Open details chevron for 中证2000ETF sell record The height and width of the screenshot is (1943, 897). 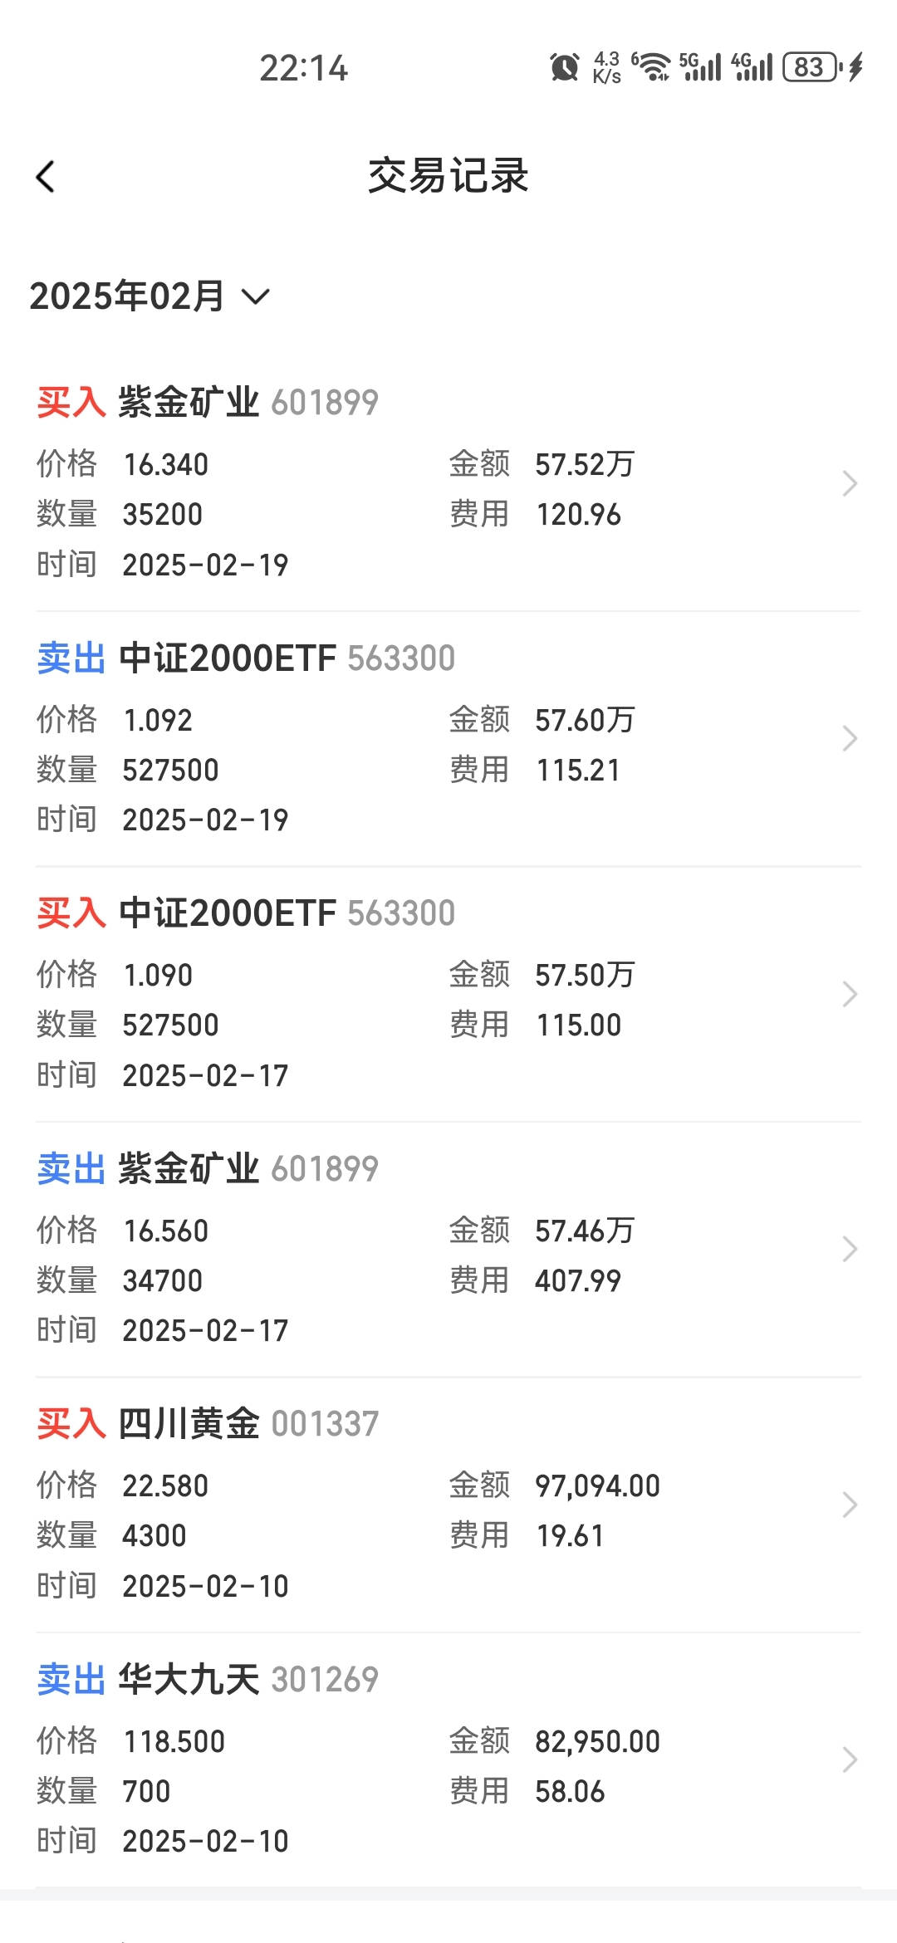[x=849, y=738]
